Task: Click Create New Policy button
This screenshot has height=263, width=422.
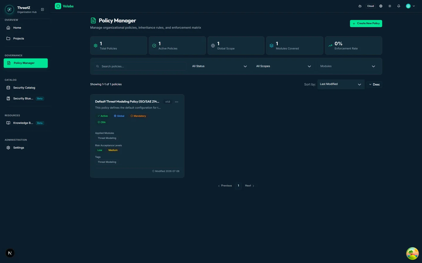Action: pos(366,23)
